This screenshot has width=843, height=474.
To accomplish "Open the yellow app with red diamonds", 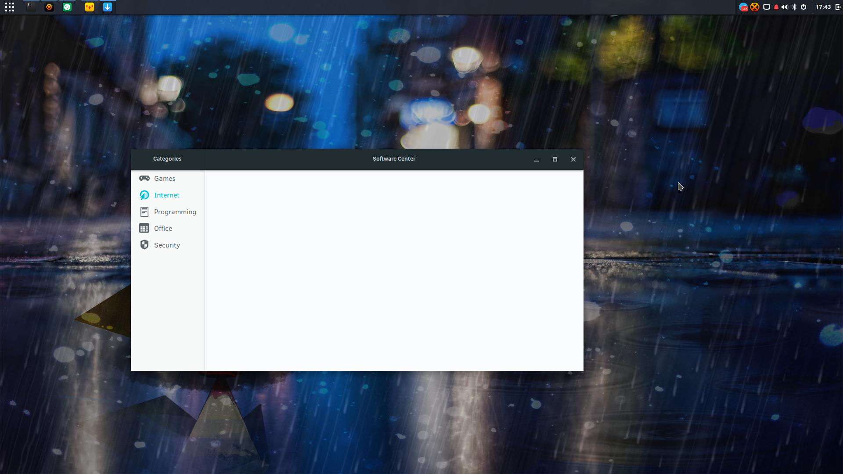I will (90, 7).
